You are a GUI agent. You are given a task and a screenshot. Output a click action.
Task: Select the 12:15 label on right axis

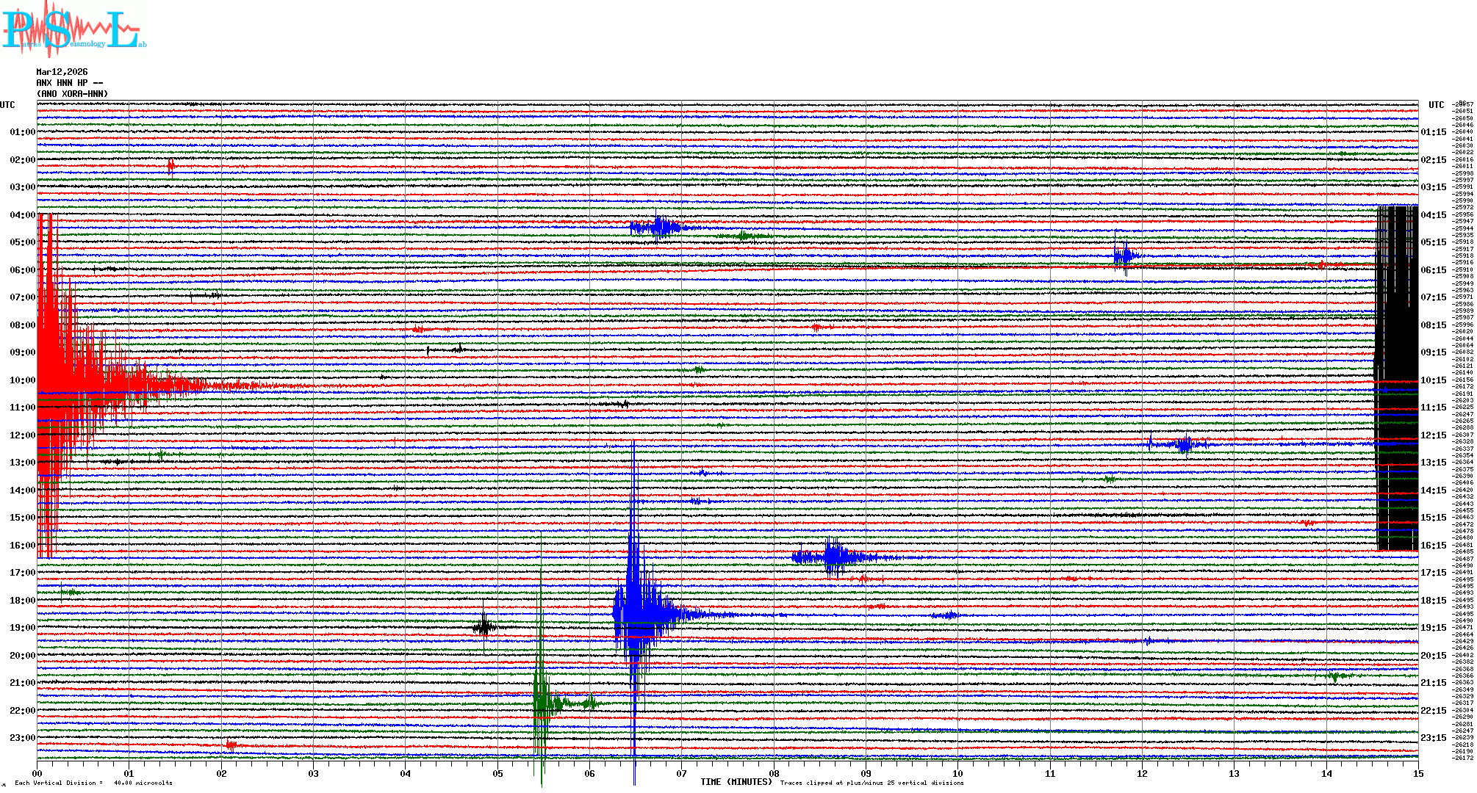[1433, 435]
